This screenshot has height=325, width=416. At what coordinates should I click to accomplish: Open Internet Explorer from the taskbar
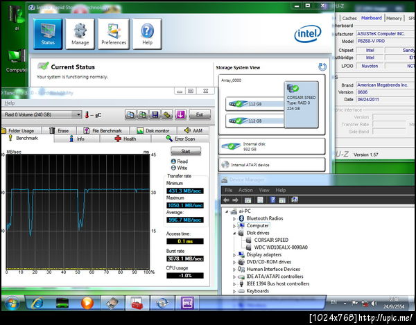coord(37,303)
